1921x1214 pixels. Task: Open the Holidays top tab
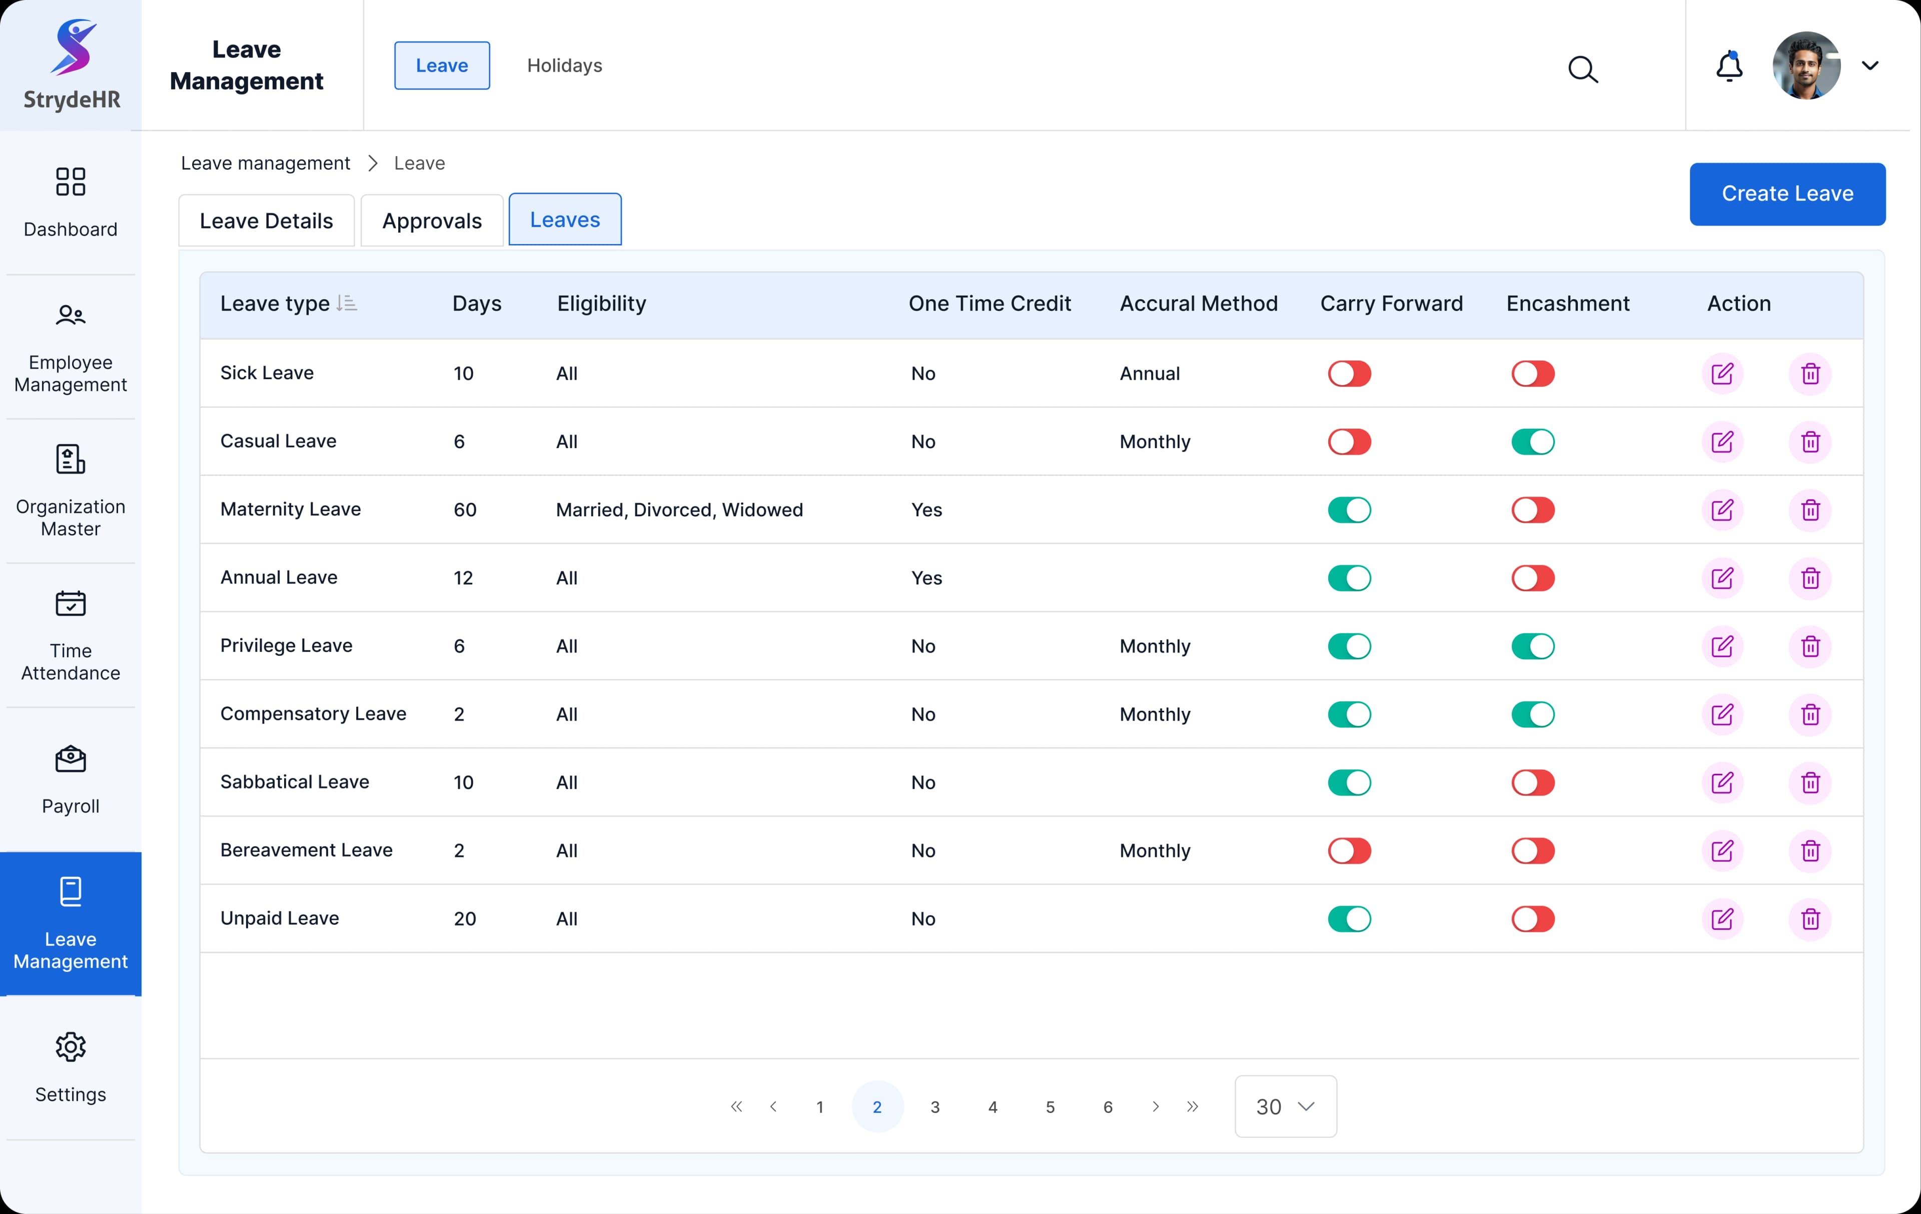[564, 66]
